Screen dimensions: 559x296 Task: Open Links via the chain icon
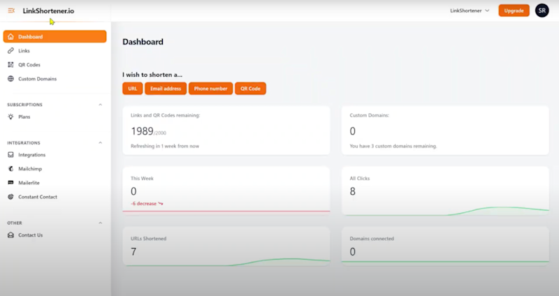click(10, 51)
